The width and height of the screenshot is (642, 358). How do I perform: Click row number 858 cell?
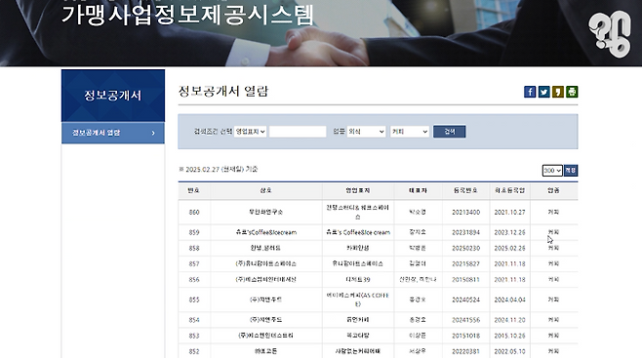[x=194, y=249]
